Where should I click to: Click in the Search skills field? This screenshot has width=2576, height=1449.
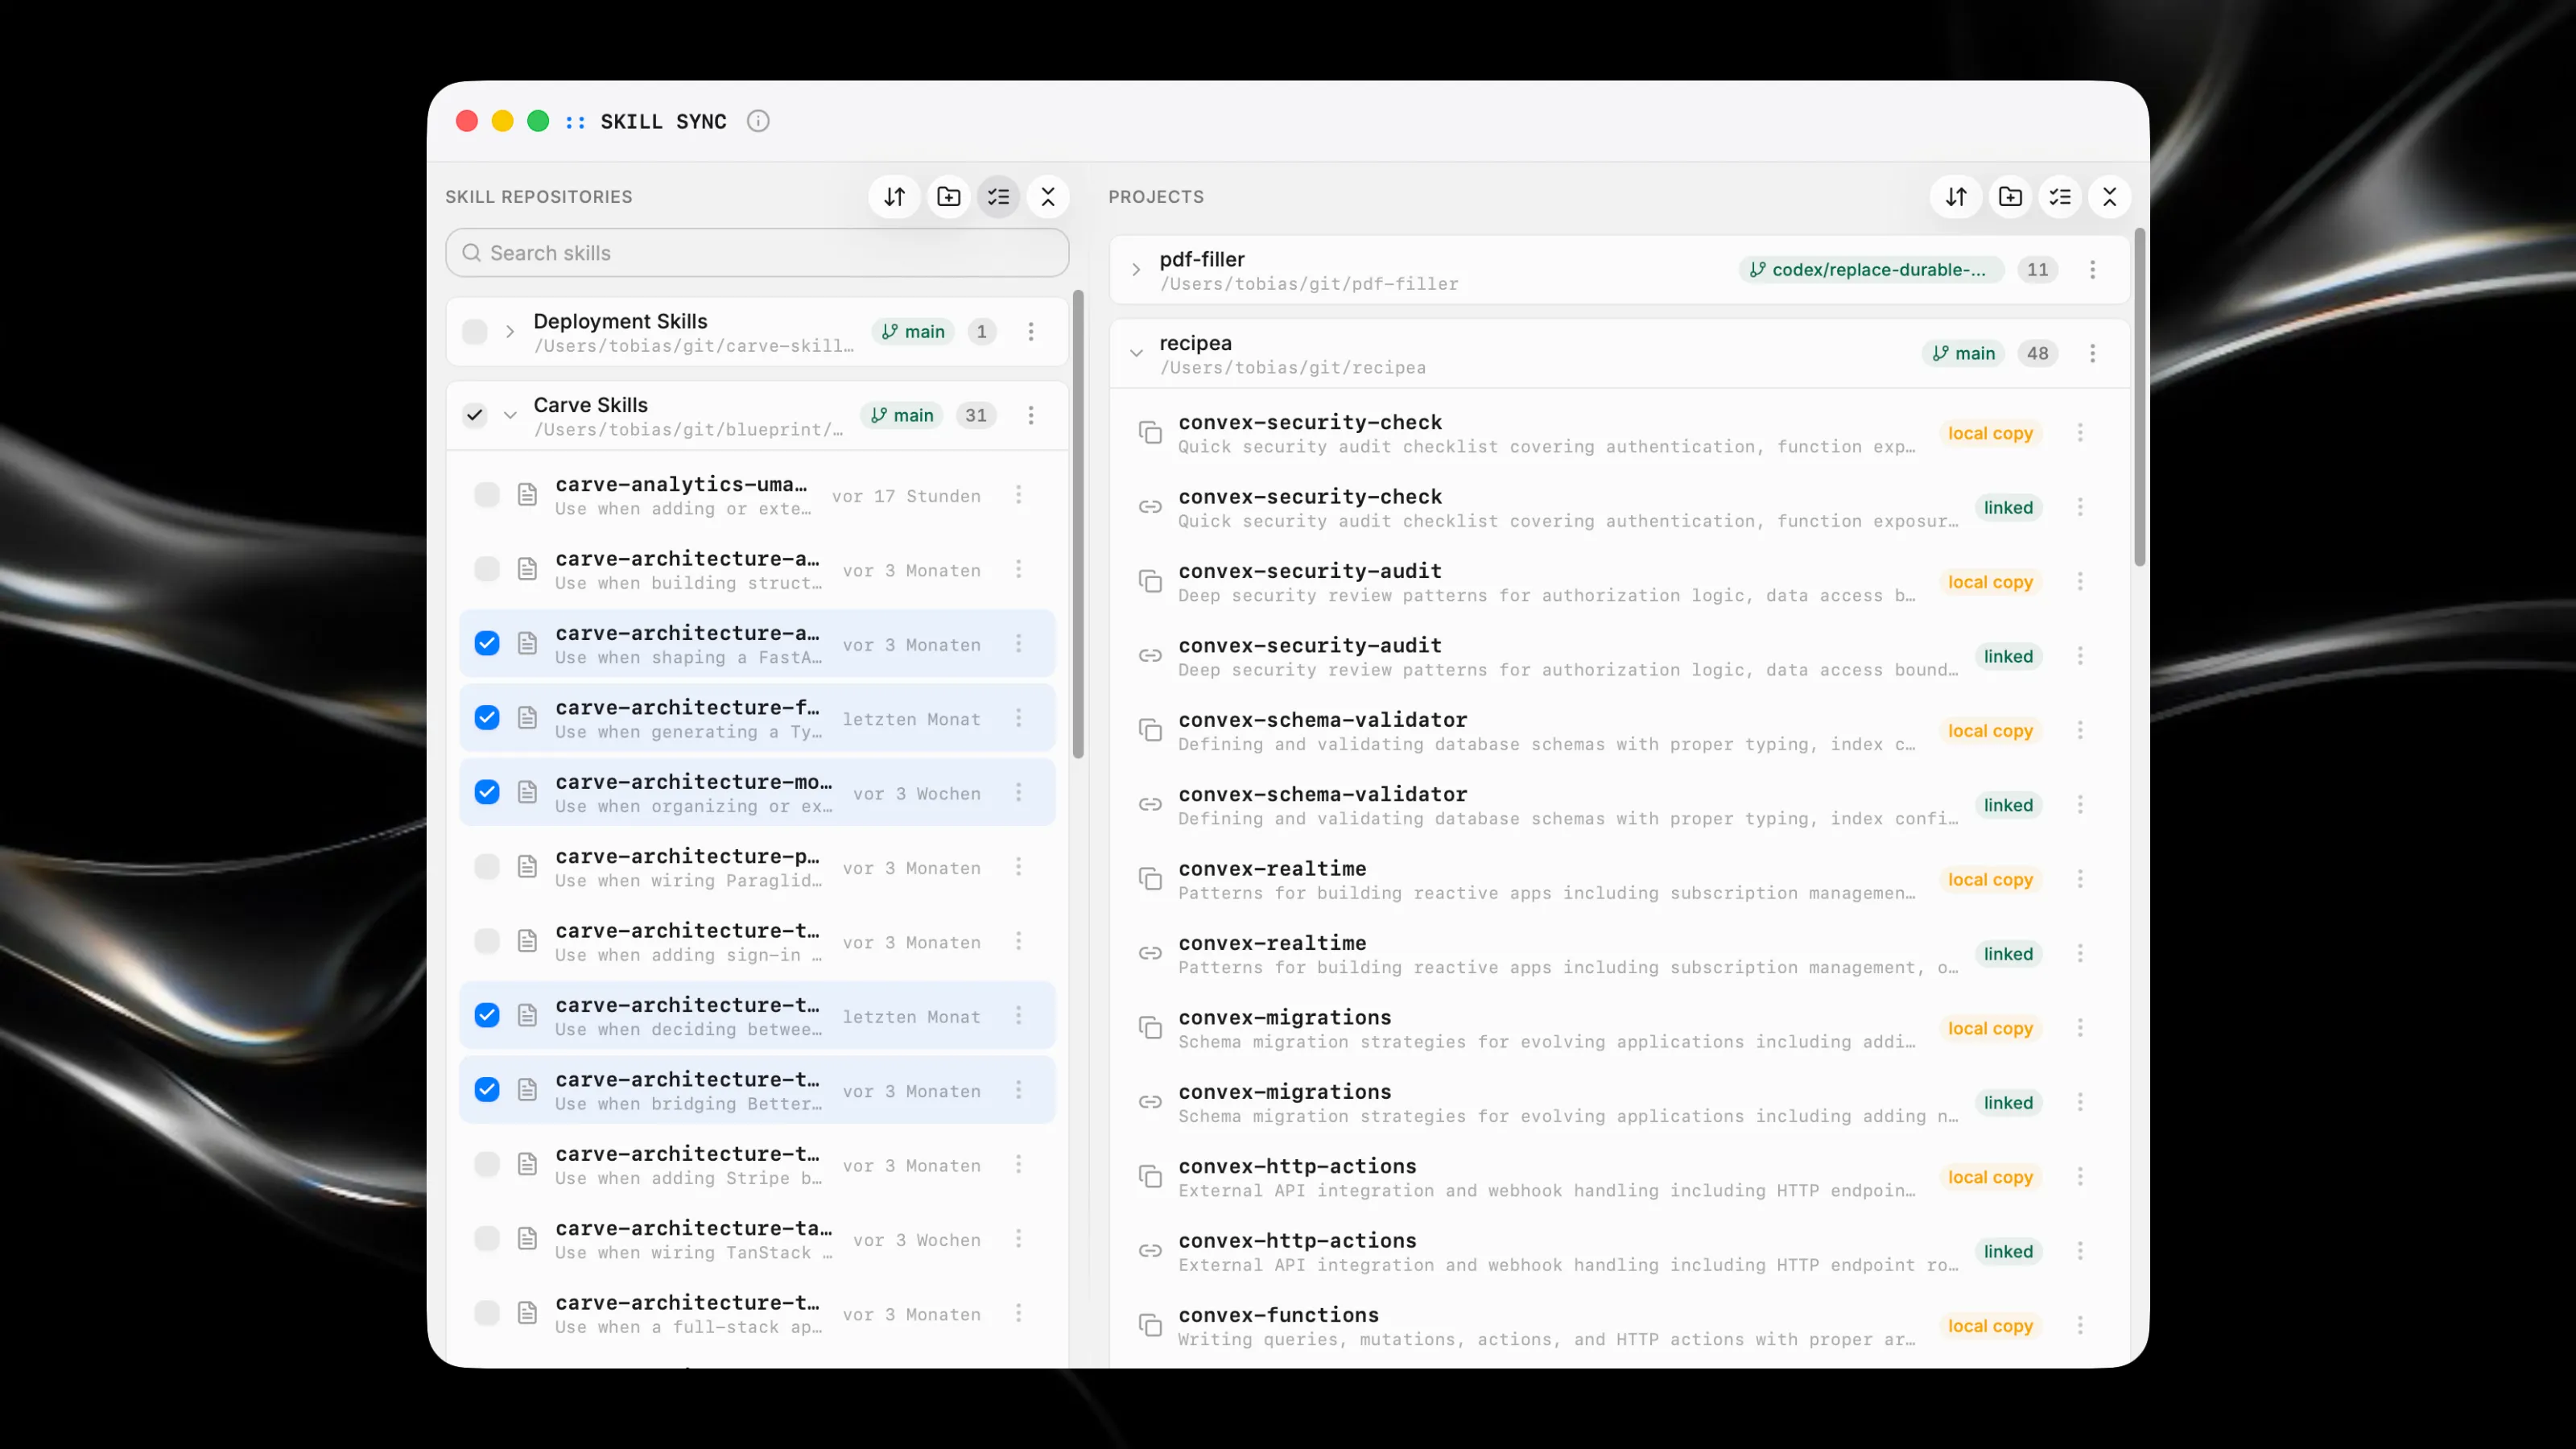[x=757, y=253]
